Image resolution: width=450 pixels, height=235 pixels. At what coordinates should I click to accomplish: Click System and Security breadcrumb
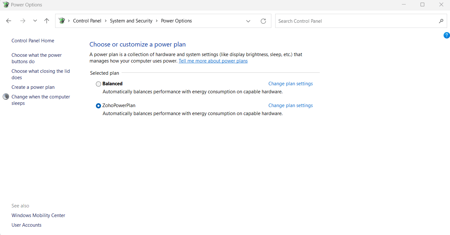pos(131,21)
